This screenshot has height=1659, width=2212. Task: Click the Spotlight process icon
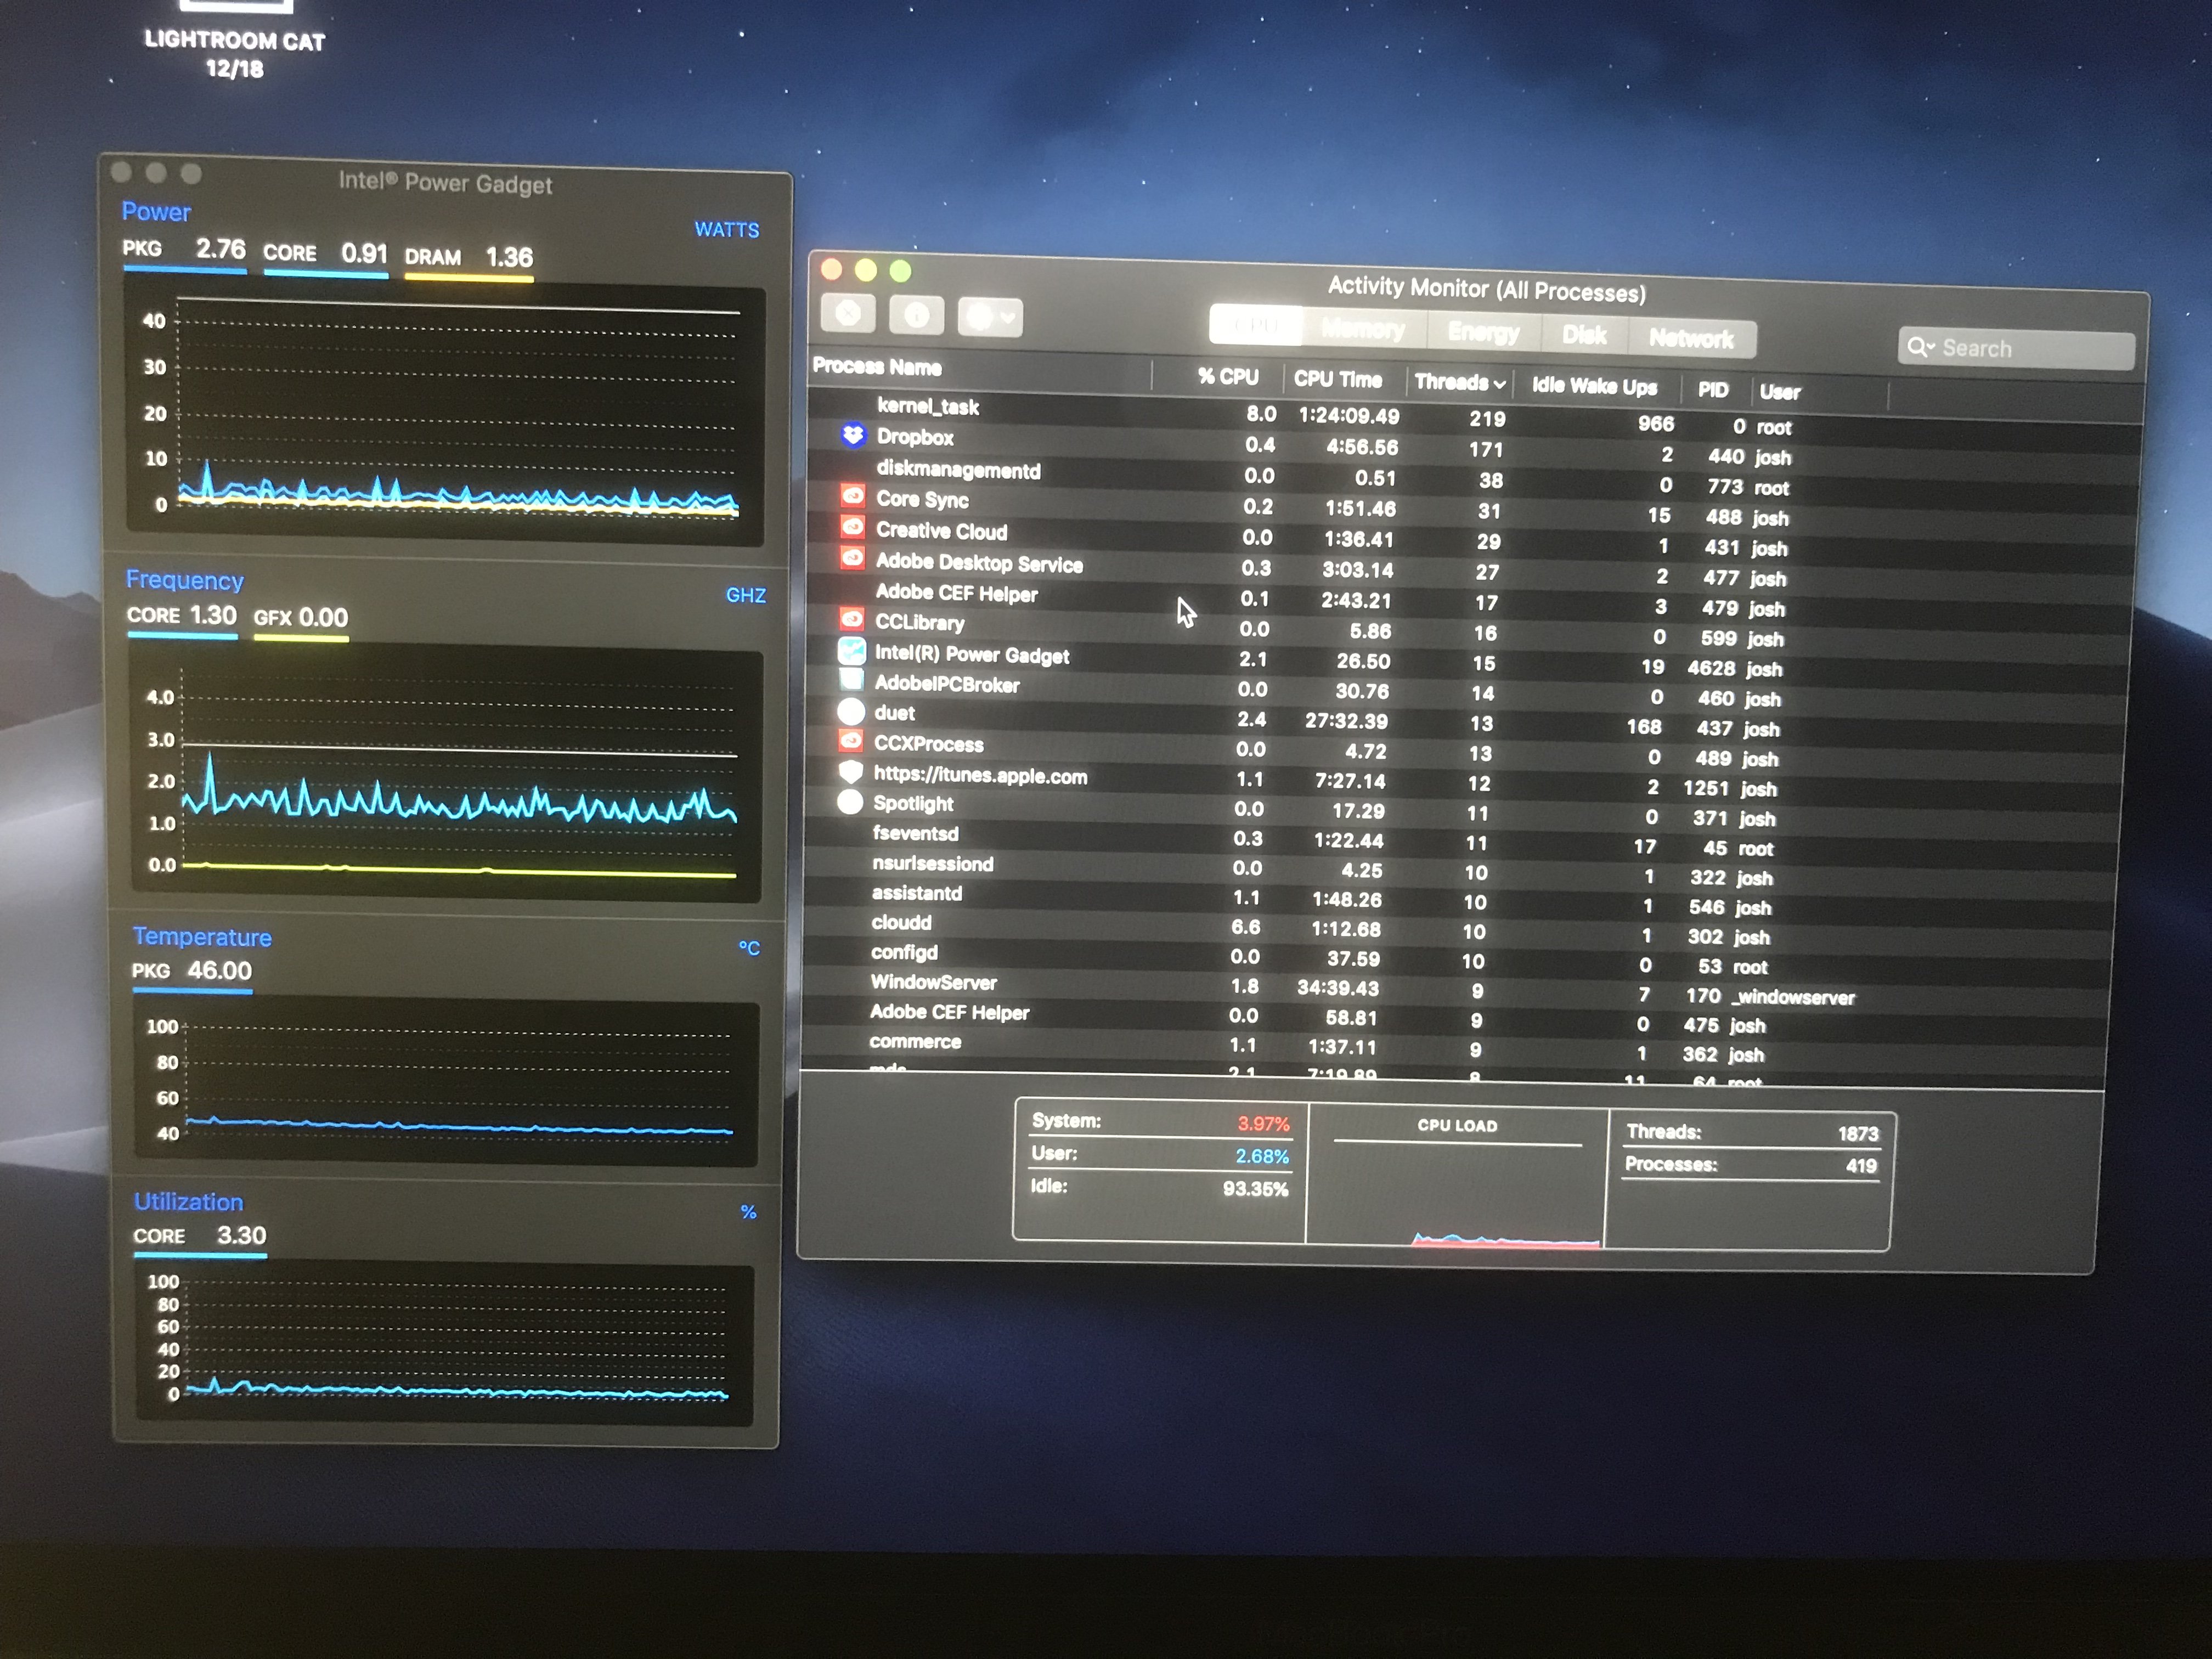click(849, 802)
